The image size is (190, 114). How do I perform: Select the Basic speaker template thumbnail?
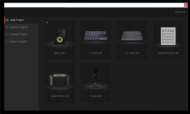[x=60, y=36]
